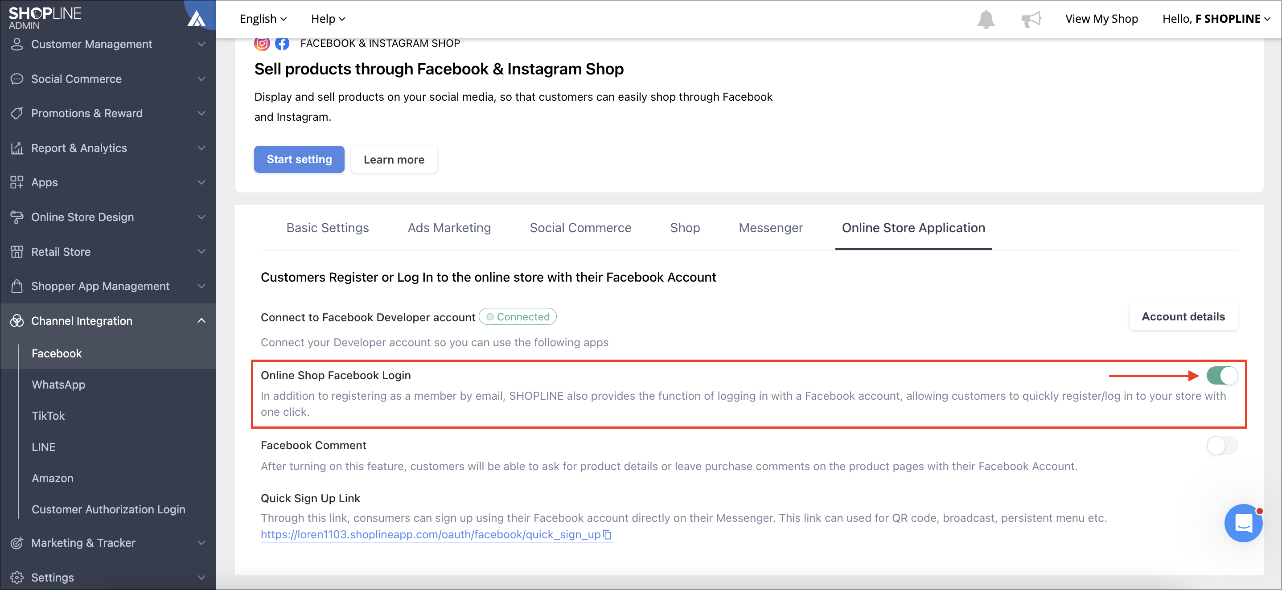The image size is (1282, 590).
Task: Click the 'Quick Sign Up Link' heading
Action: tap(311, 499)
